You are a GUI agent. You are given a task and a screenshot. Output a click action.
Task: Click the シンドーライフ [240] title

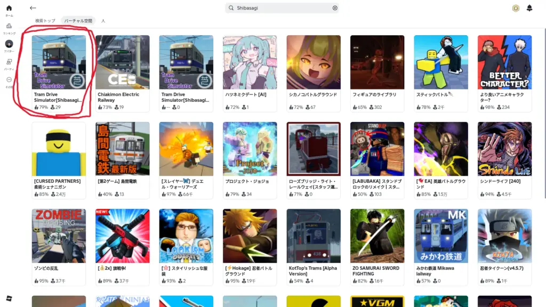[x=500, y=181]
